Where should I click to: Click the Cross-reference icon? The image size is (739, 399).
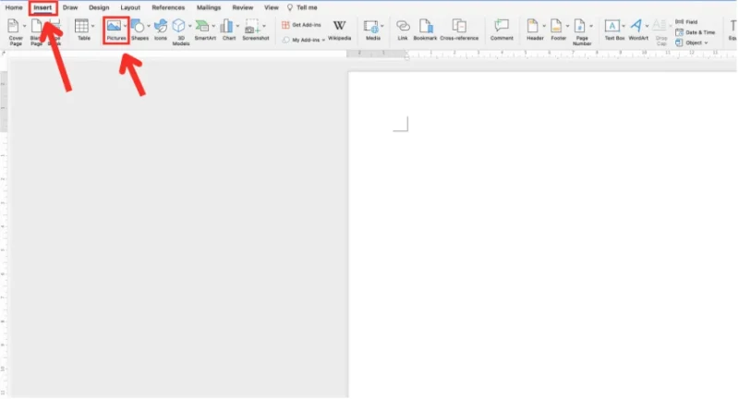click(459, 28)
